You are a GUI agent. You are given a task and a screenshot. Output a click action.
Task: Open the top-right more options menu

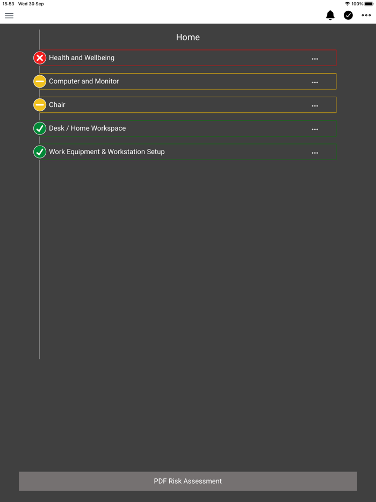coord(366,16)
